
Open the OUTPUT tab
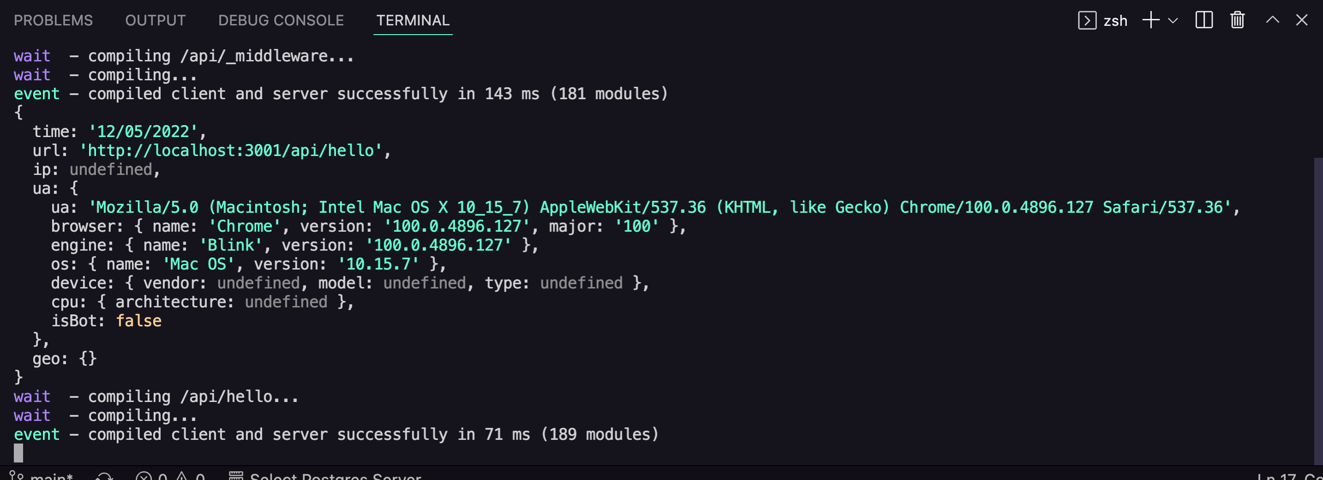click(x=155, y=20)
